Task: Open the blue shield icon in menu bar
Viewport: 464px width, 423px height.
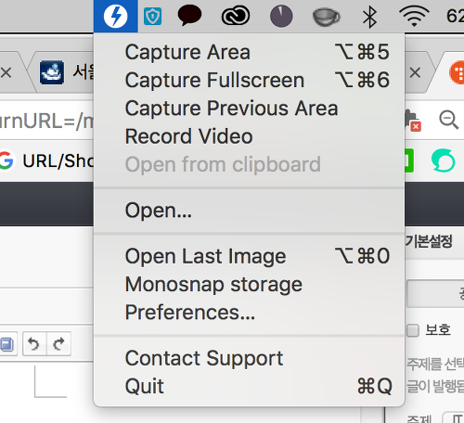Action: point(152,17)
